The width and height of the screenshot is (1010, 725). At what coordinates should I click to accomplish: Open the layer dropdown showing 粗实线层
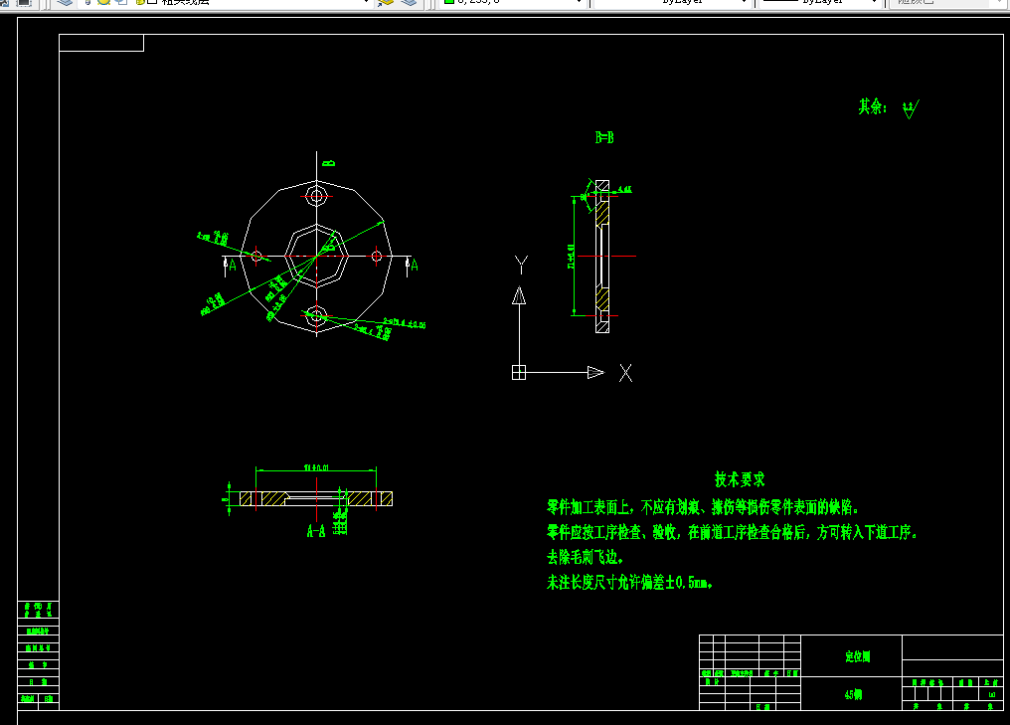[x=257, y=2]
